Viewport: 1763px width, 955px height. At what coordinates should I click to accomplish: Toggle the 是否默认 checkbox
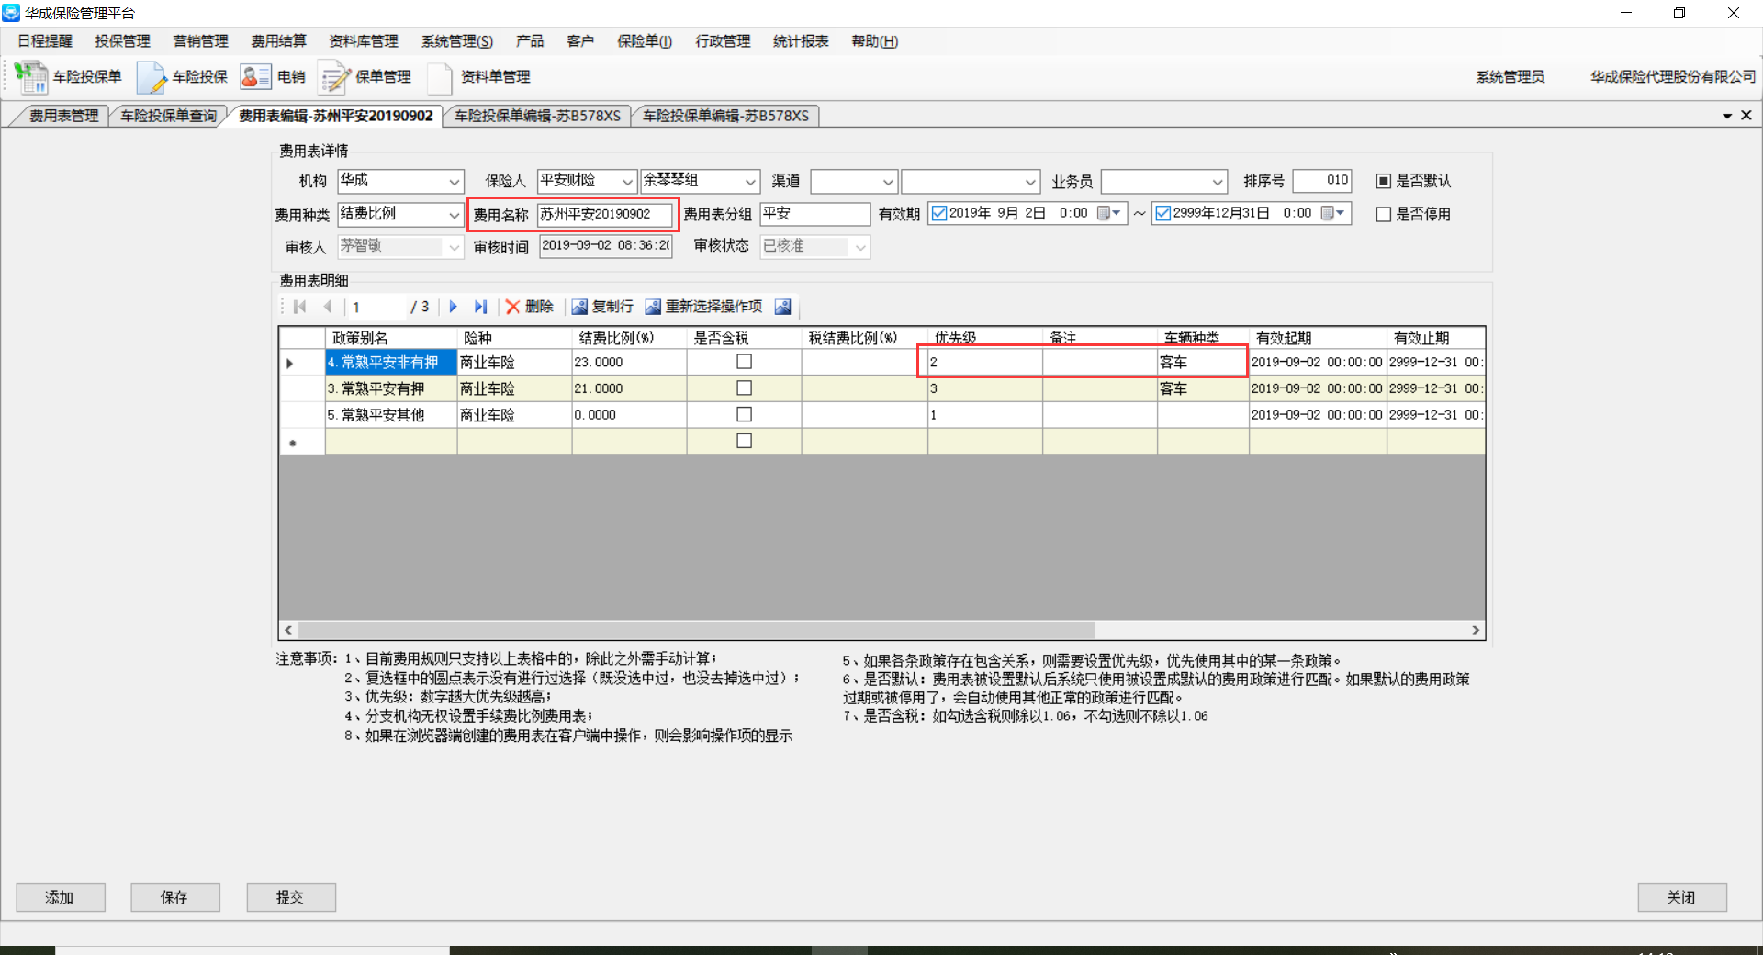[1384, 181]
